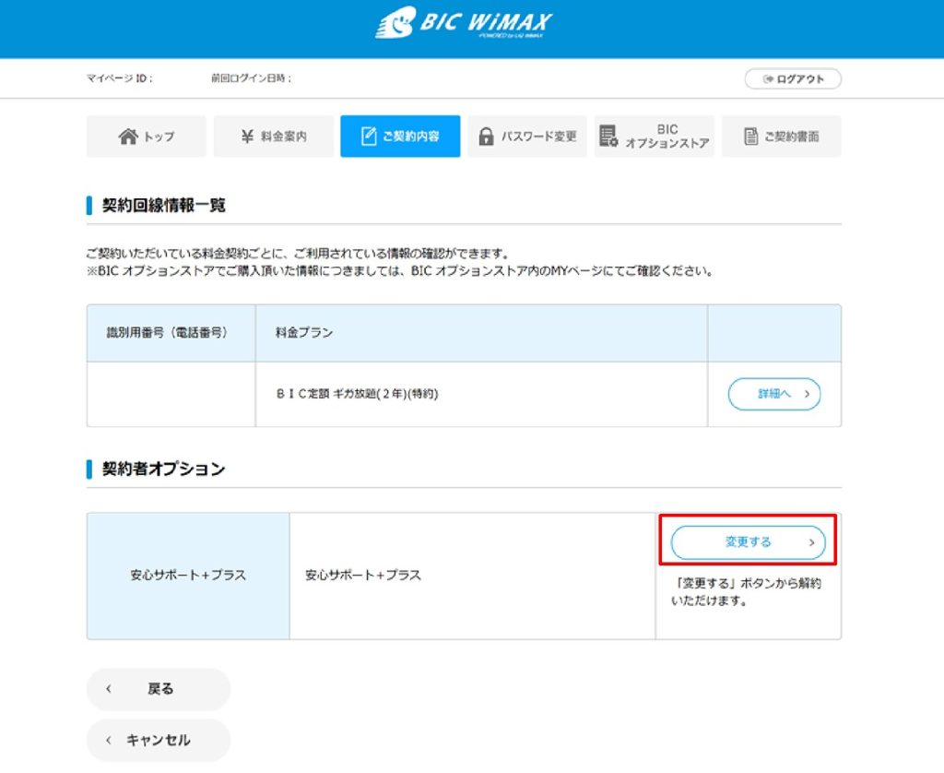Open the ご契約書面 tab
Image resolution: width=944 pixels, height=773 pixels.
(x=782, y=137)
